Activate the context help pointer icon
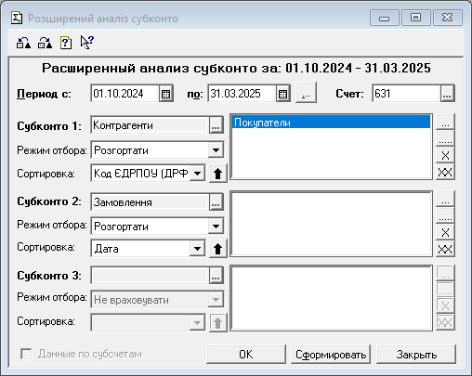The height and width of the screenshot is (376, 472). click(86, 43)
